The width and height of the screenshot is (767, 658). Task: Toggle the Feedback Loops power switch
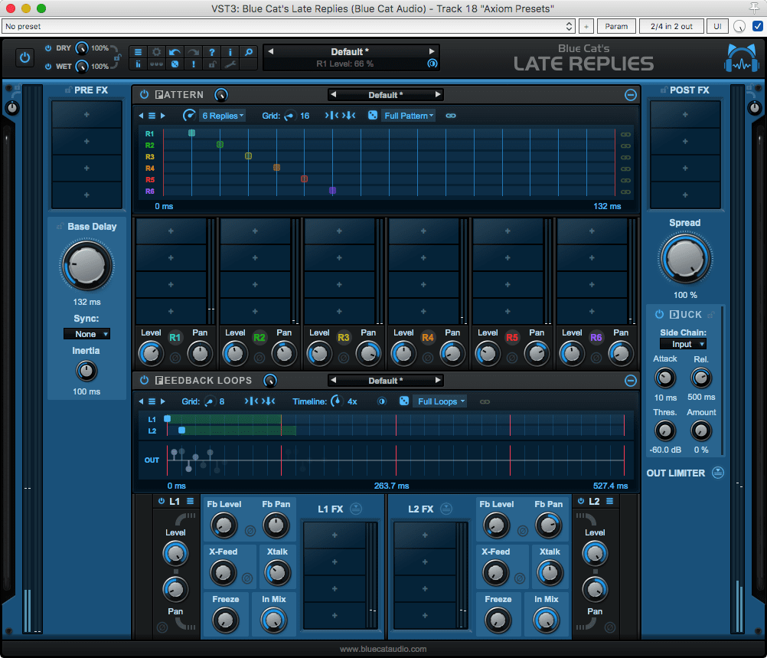coord(144,381)
